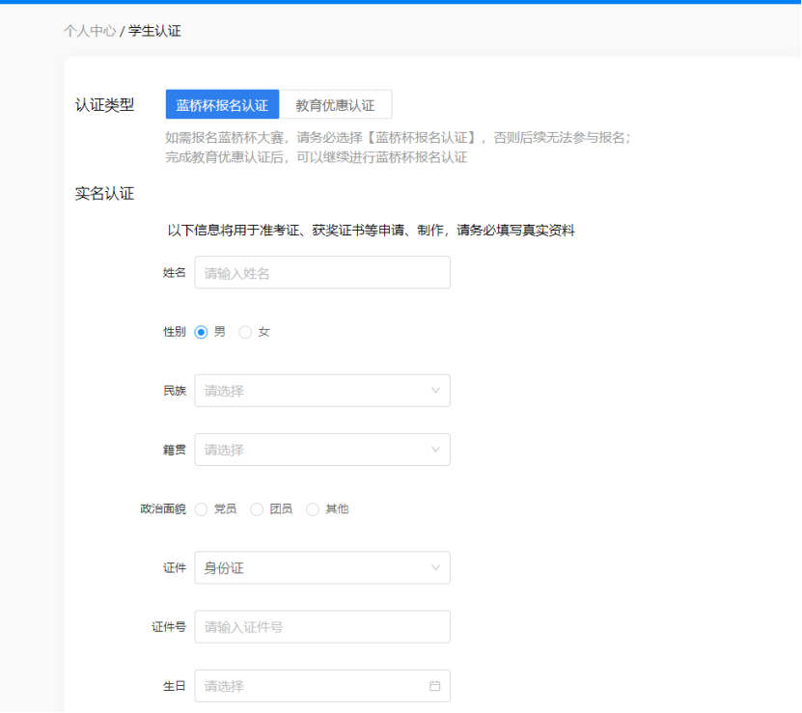Click the hint line starting 完成教育优惠认证后
Image resolution: width=802 pixels, height=713 pixels.
pyautogui.click(x=317, y=157)
